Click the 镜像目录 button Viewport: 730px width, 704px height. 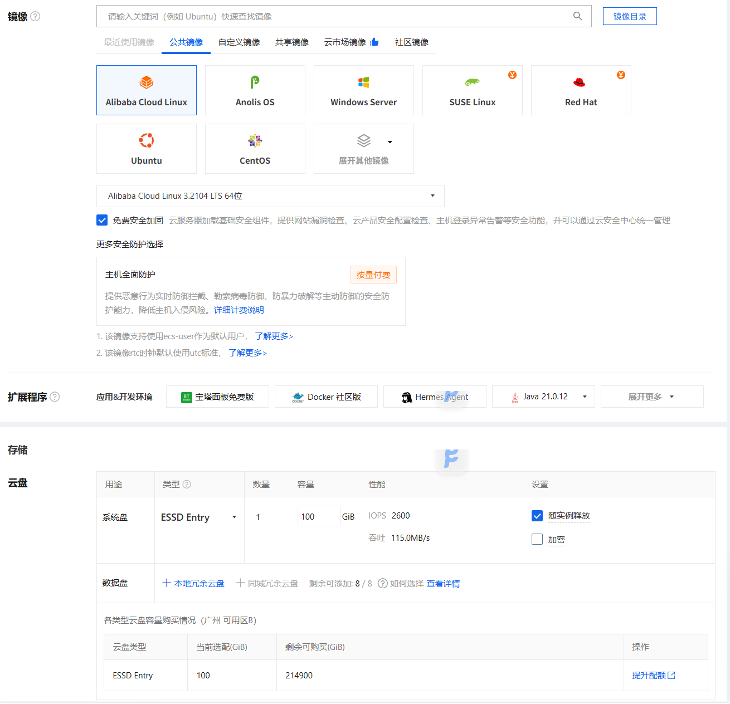(x=630, y=16)
